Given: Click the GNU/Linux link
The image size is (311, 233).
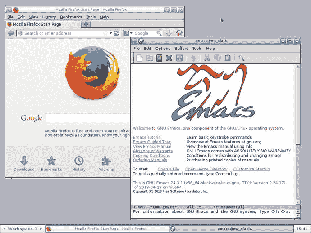Looking at the screenshot, I should point(237,128).
